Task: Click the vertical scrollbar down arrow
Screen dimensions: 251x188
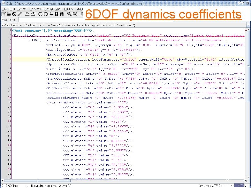Action: click(248, 178)
